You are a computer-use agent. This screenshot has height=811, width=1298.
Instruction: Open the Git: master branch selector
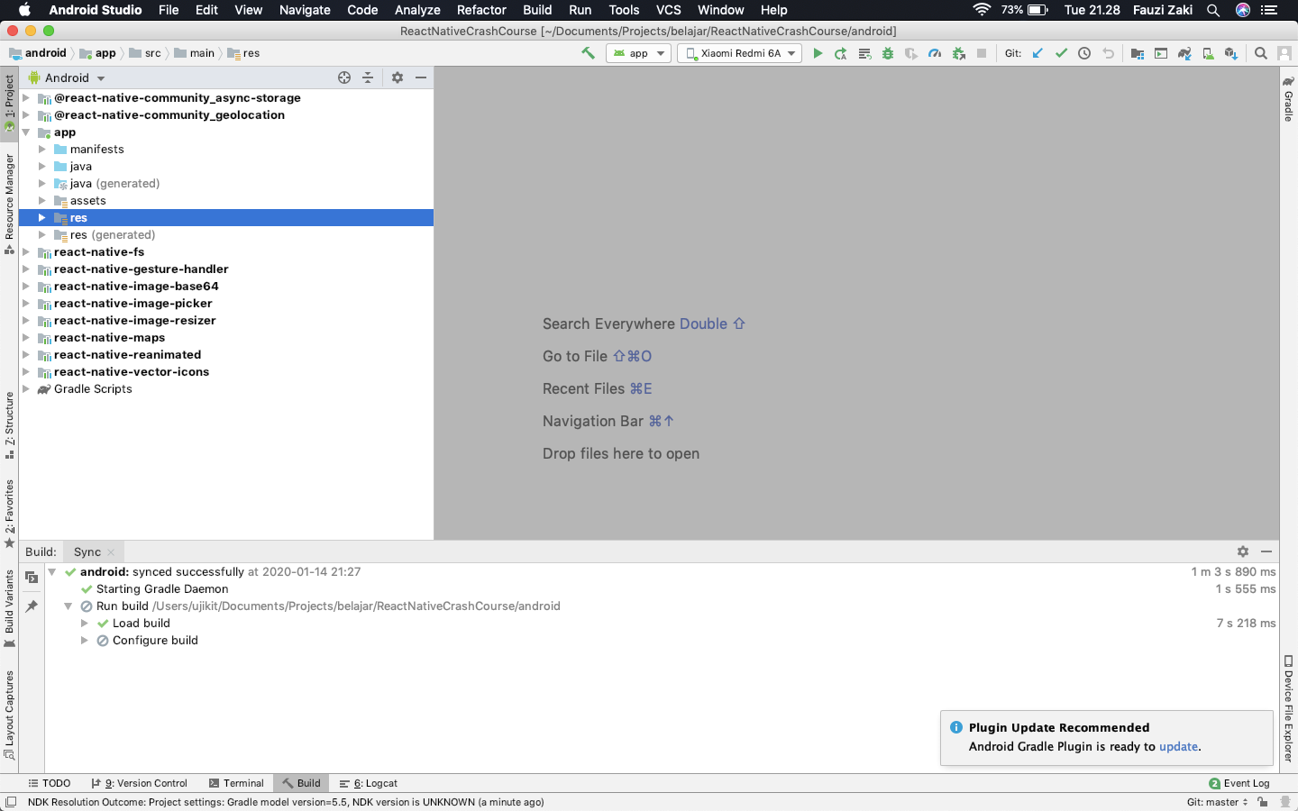1217,802
